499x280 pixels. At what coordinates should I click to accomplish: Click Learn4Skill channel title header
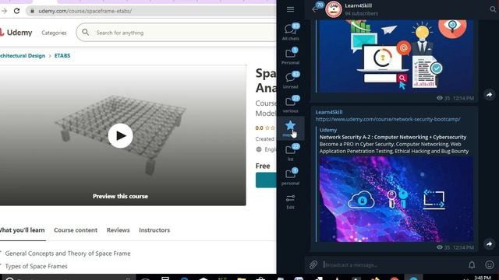(359, 5)
